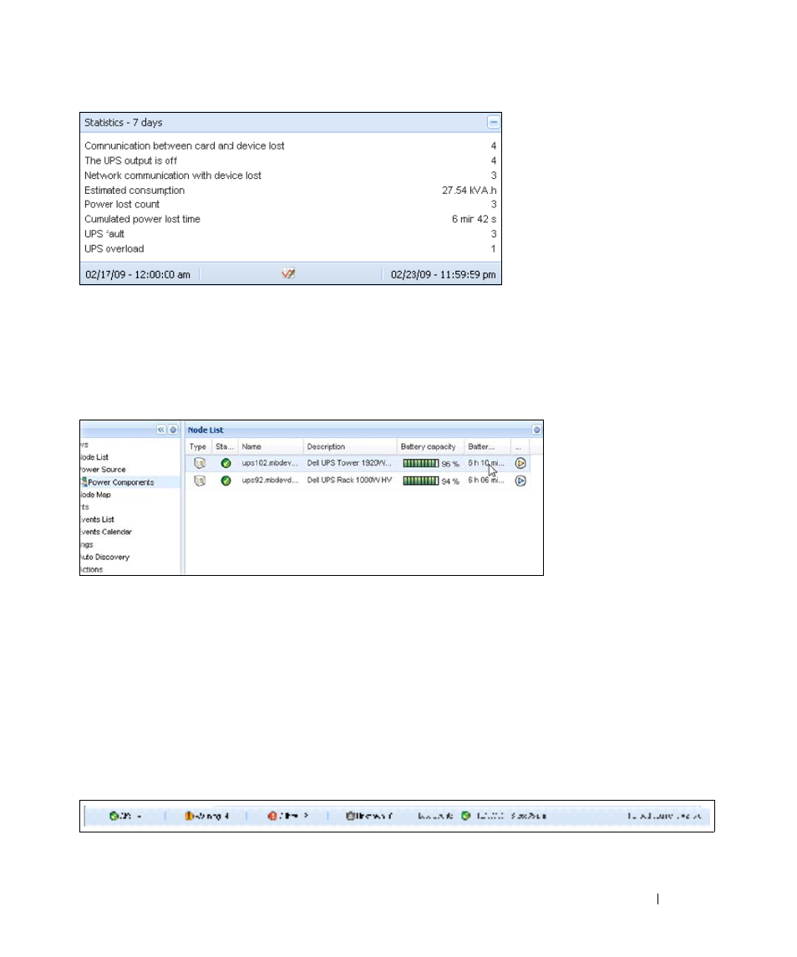Select Network communication with device lost row

point(291,176)
